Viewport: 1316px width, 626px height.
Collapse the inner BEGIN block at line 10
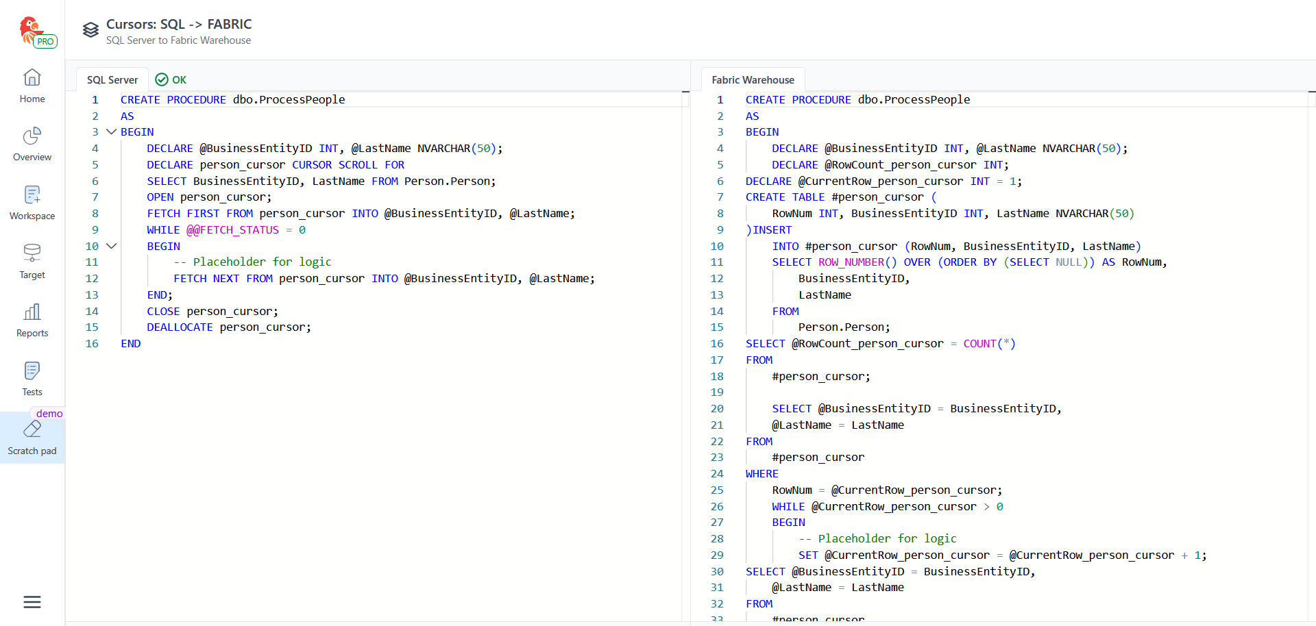click(111, 246)
